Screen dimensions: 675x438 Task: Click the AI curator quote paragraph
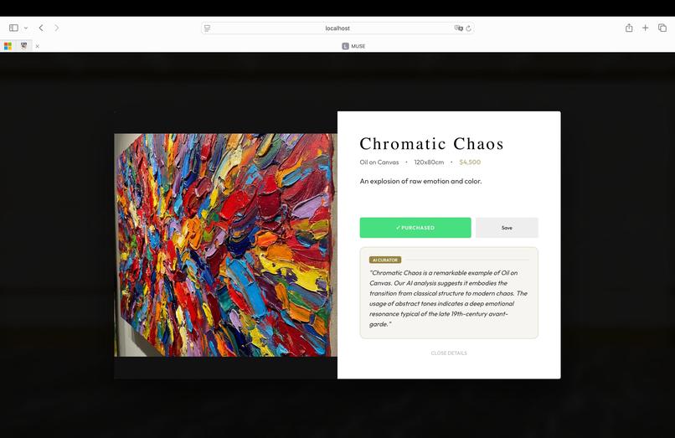(x=448, y=298)
